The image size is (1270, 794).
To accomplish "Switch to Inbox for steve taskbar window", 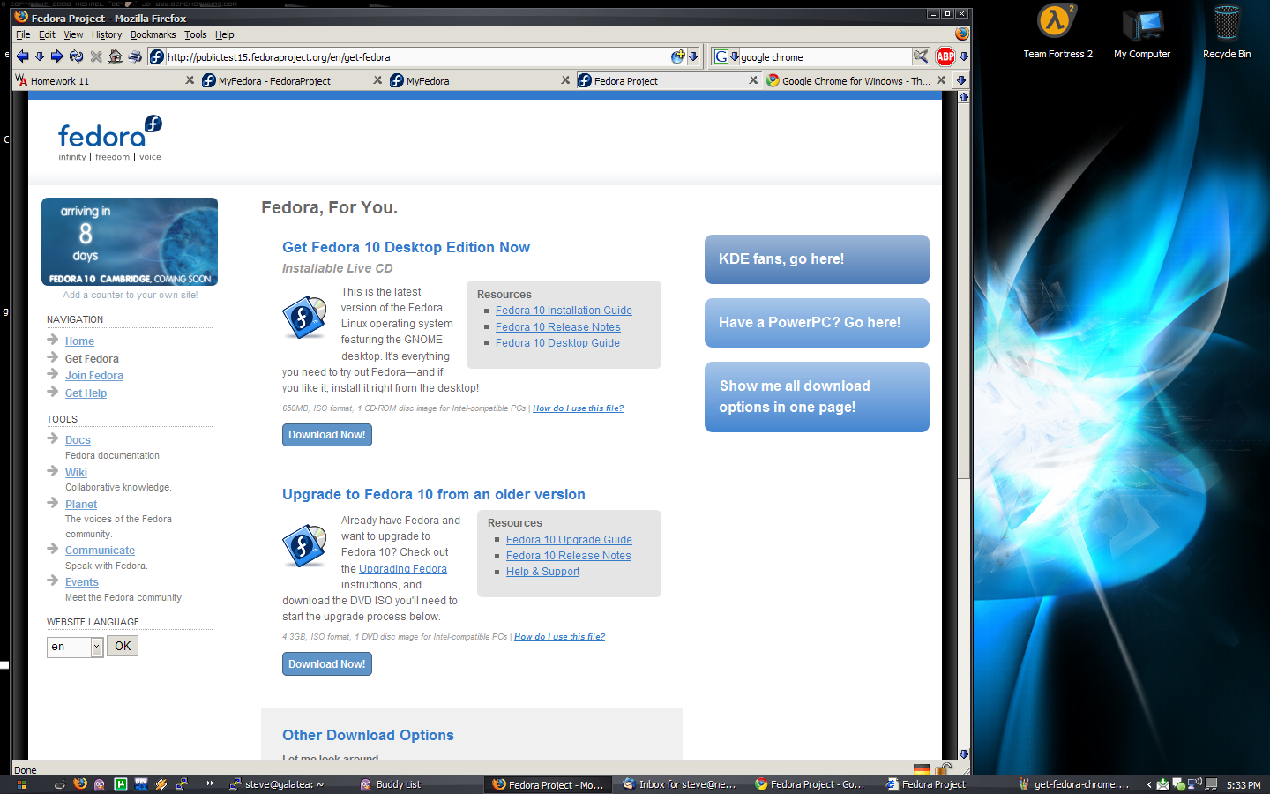I will coord(680,784).
